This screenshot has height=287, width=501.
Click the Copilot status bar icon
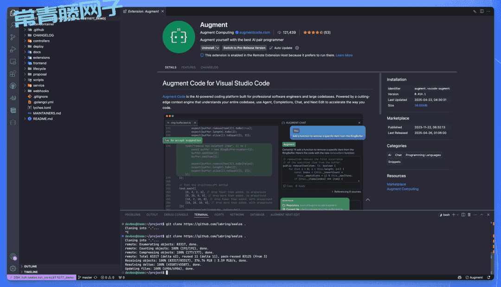click(459, 277)
